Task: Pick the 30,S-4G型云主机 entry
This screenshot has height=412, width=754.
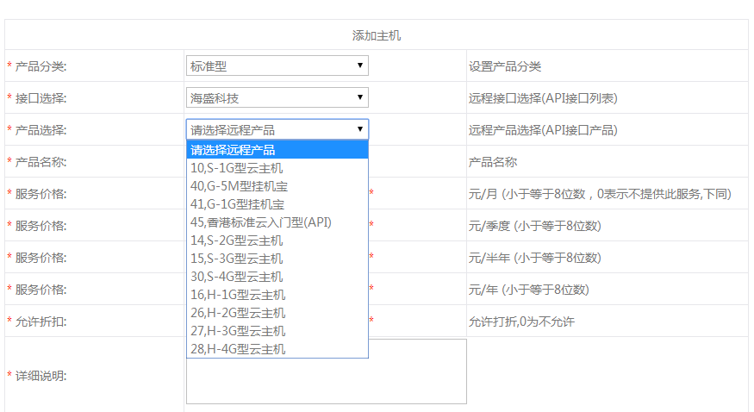Action: coord(277,277)
